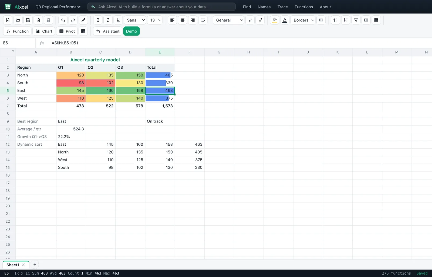Add a new sheet with the plus
Screen dimensions: 432x277
pos(35,265)
